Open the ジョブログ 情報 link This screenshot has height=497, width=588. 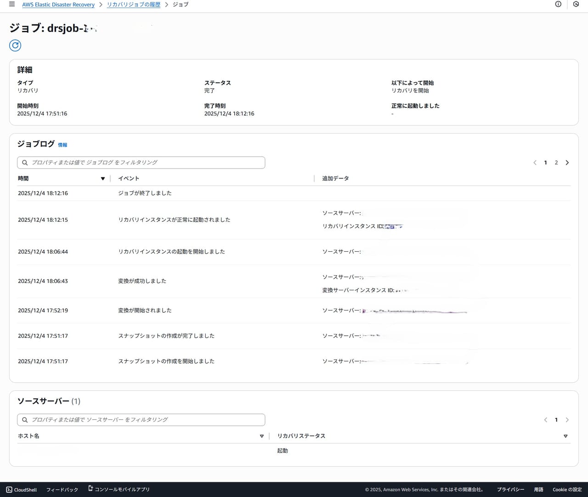(x=62, y=145)
